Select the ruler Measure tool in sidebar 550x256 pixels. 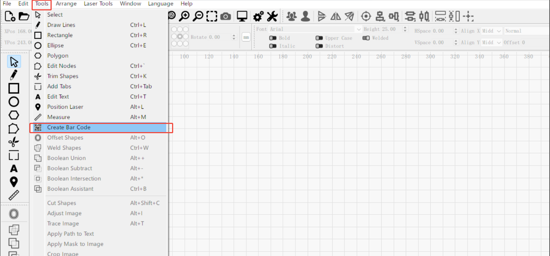tap(14, 195)
